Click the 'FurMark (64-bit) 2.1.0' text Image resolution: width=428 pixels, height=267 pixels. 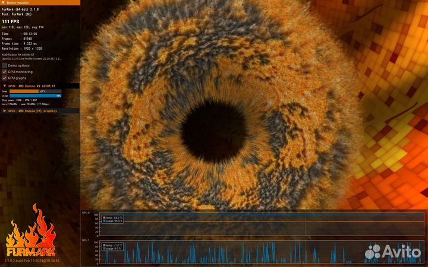pos(20,9)
